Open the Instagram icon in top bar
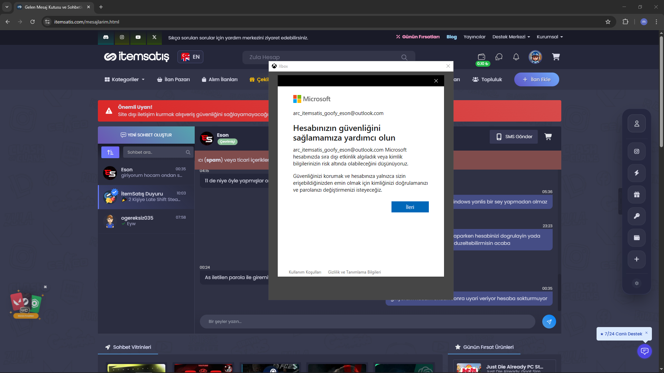This screenshot has height=373, width=664. (122, 37)
